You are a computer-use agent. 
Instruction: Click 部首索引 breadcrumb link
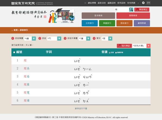click(24, 30)
